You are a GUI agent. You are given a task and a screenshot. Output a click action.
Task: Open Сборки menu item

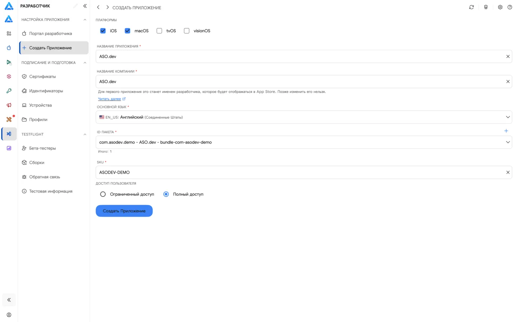54,162
